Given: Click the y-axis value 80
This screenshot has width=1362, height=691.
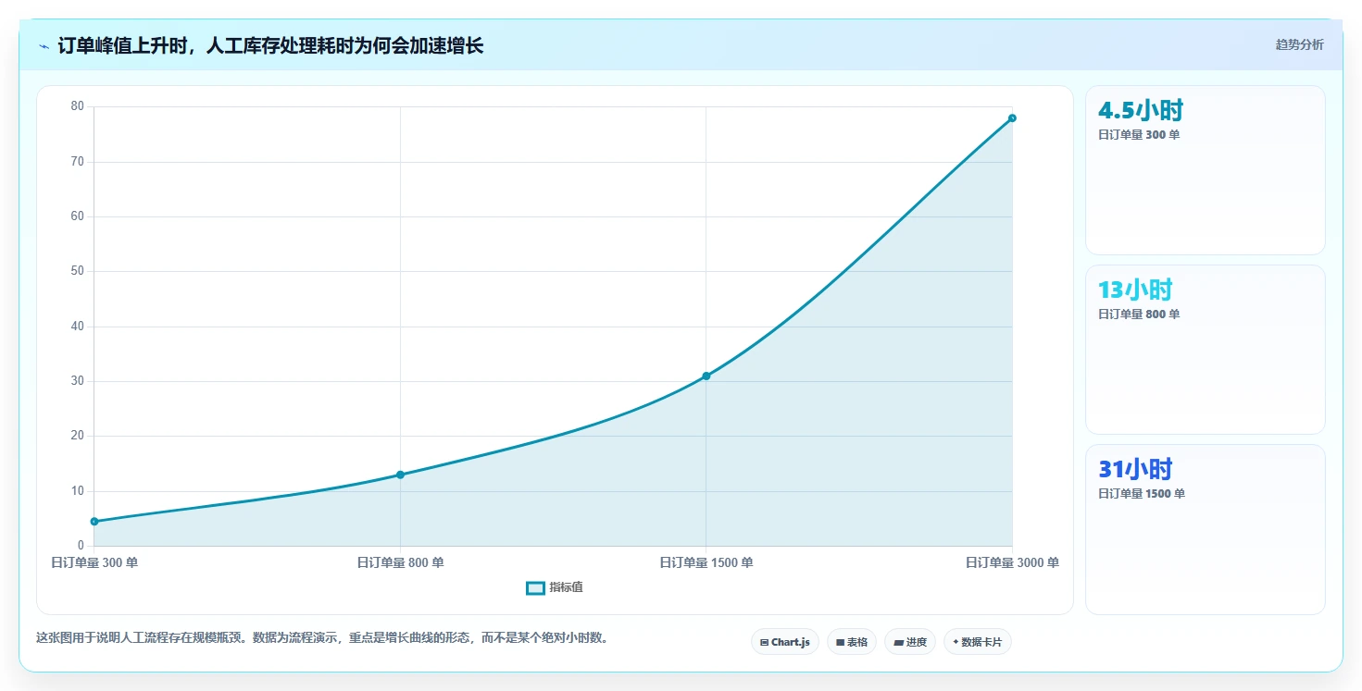Looking at the screenshot, I should tap(78, 106).
